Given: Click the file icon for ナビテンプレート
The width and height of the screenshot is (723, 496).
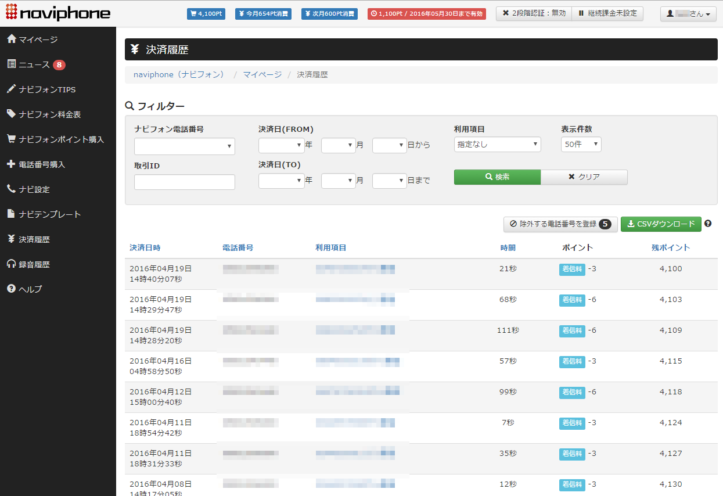Looking at the screenshot, I should pyautogui.click(x=11, y=214).
